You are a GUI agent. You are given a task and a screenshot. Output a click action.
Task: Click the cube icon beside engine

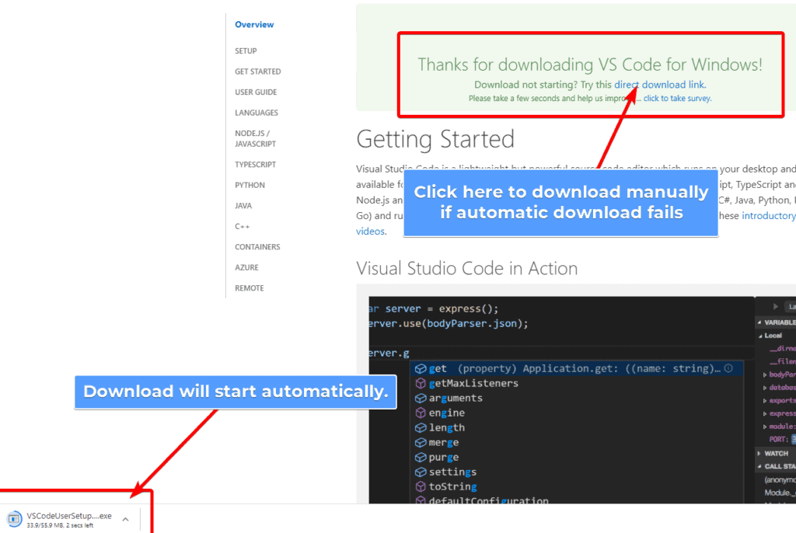pos(421,413)
